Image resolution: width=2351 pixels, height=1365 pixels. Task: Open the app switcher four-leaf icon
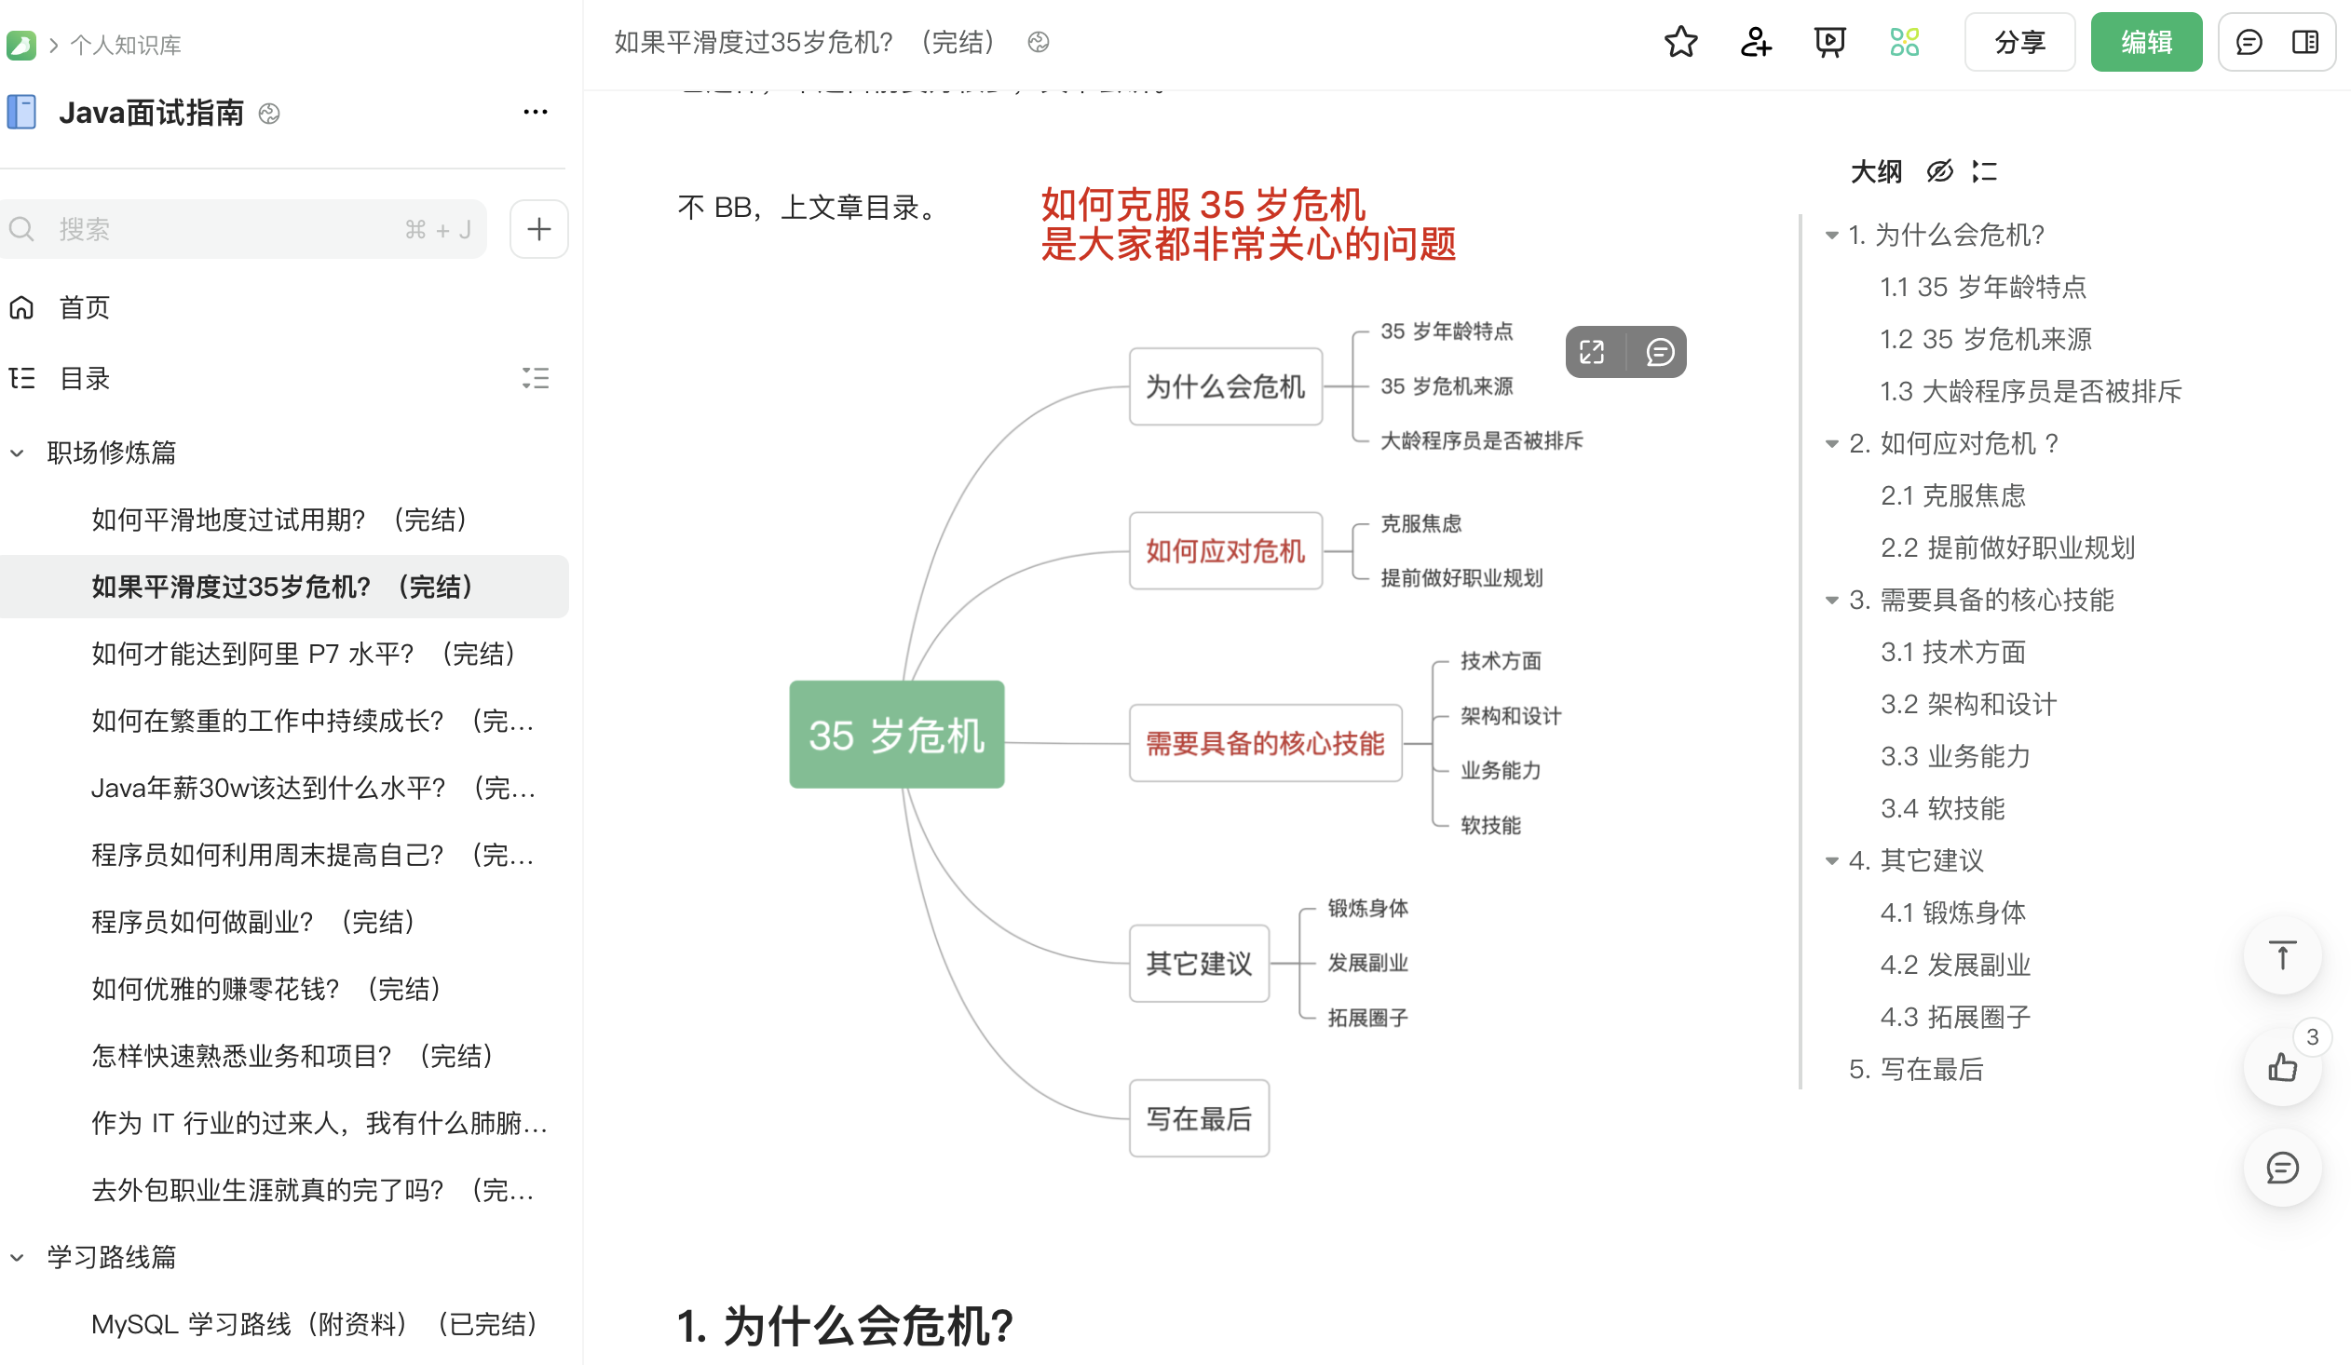1906,42
